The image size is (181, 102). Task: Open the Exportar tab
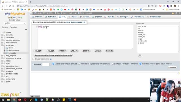pyautogui.click(x=97, y=17)
